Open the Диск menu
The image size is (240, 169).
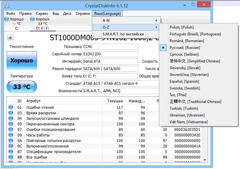pyautogui.click(x=67, y=14)
